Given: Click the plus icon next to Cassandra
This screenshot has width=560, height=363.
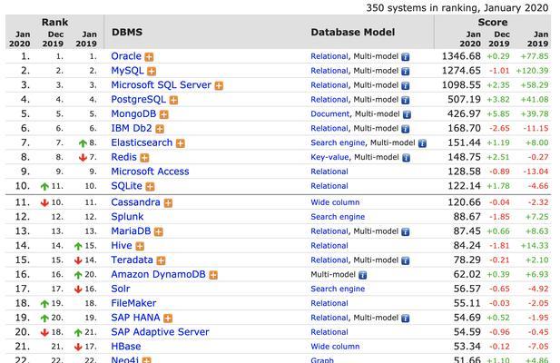Looking at the screenshot, I should click(168, 203).
